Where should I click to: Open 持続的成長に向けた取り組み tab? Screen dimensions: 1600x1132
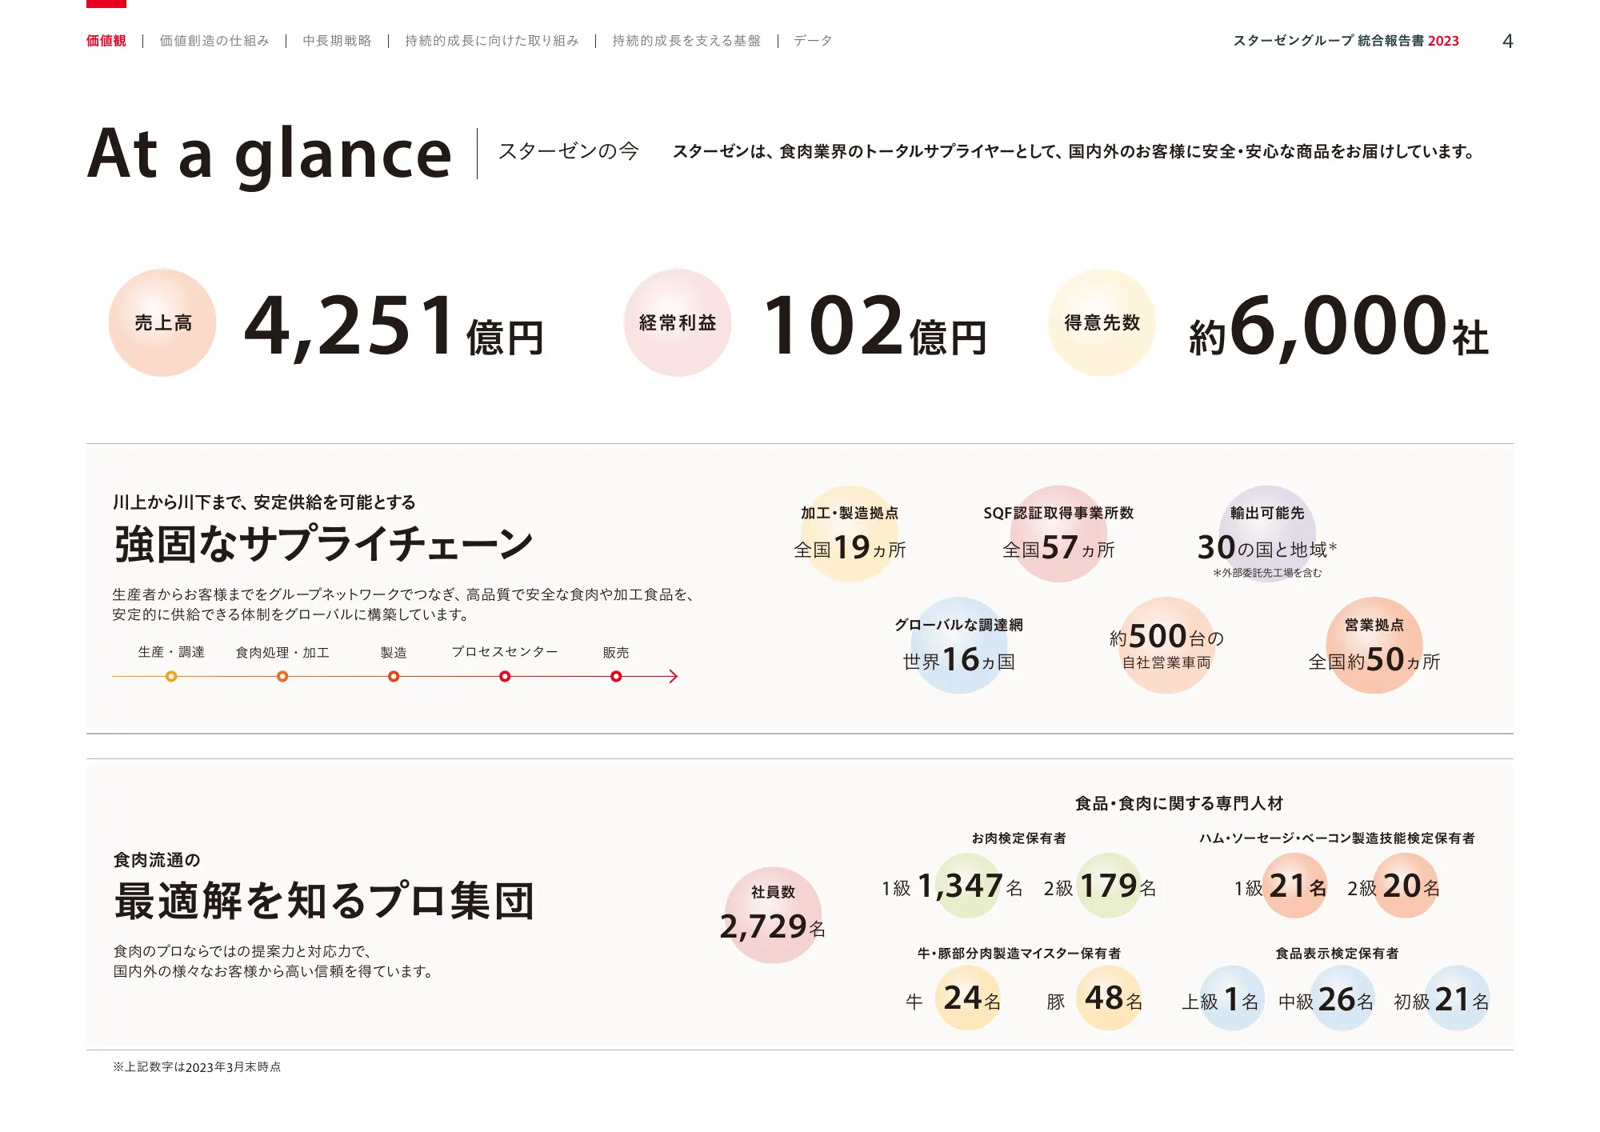tap(492, 41)
